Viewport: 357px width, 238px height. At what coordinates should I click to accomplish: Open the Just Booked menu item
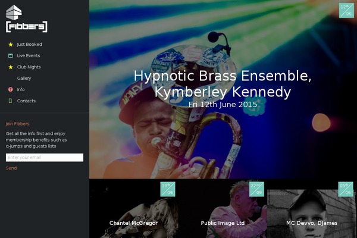[x=29, y=45]
